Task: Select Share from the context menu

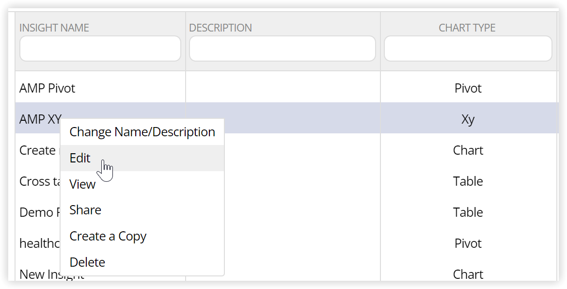Action: (85, 210)
